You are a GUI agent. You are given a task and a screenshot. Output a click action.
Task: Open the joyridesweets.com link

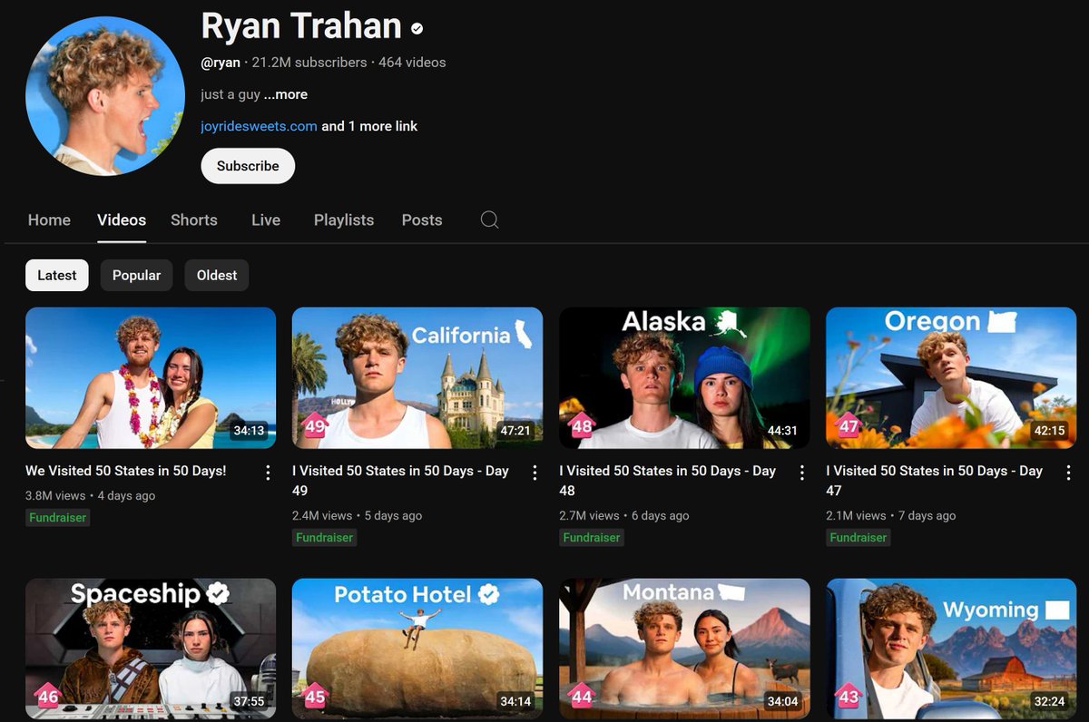click(259, 126)
